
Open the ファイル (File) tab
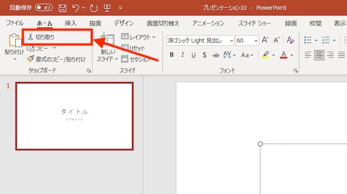(14, 23)
